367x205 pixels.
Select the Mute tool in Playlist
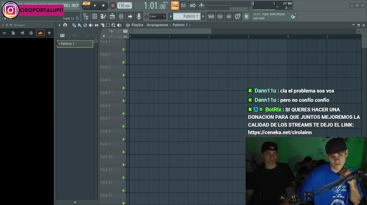91,25
